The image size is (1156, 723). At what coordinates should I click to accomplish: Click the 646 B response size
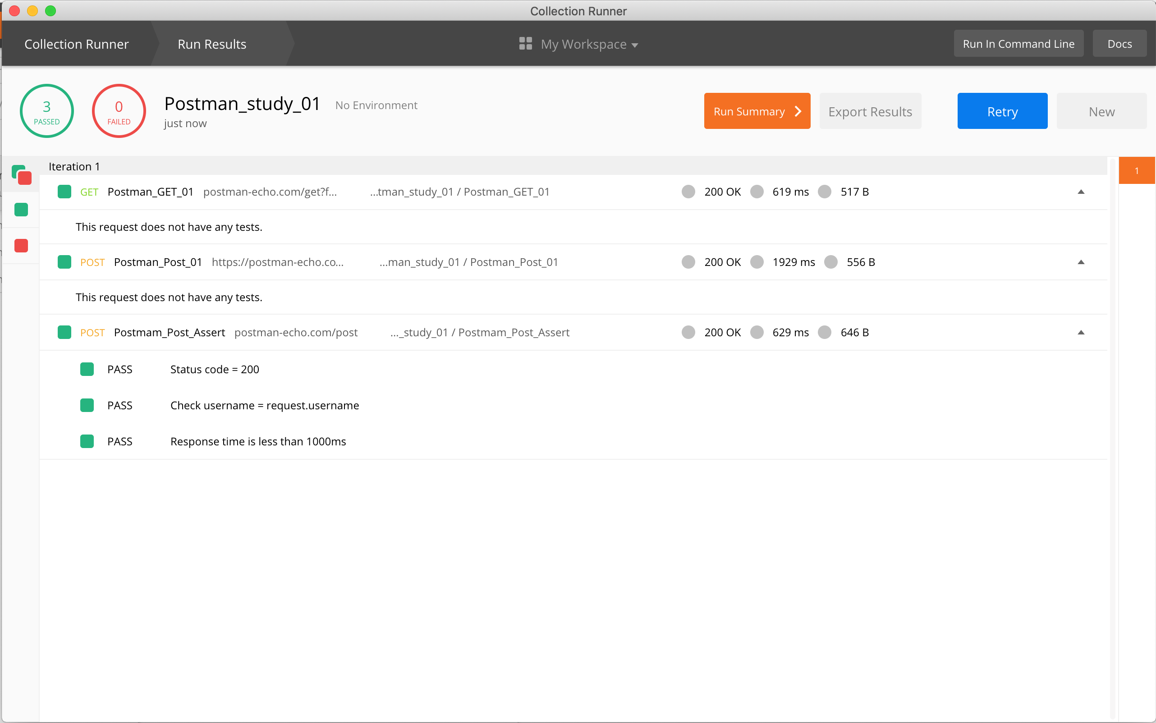click(855, 332)
